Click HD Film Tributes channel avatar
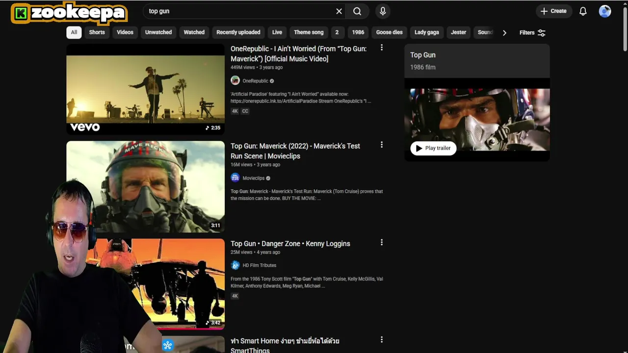628x353 pixels. 235,265
